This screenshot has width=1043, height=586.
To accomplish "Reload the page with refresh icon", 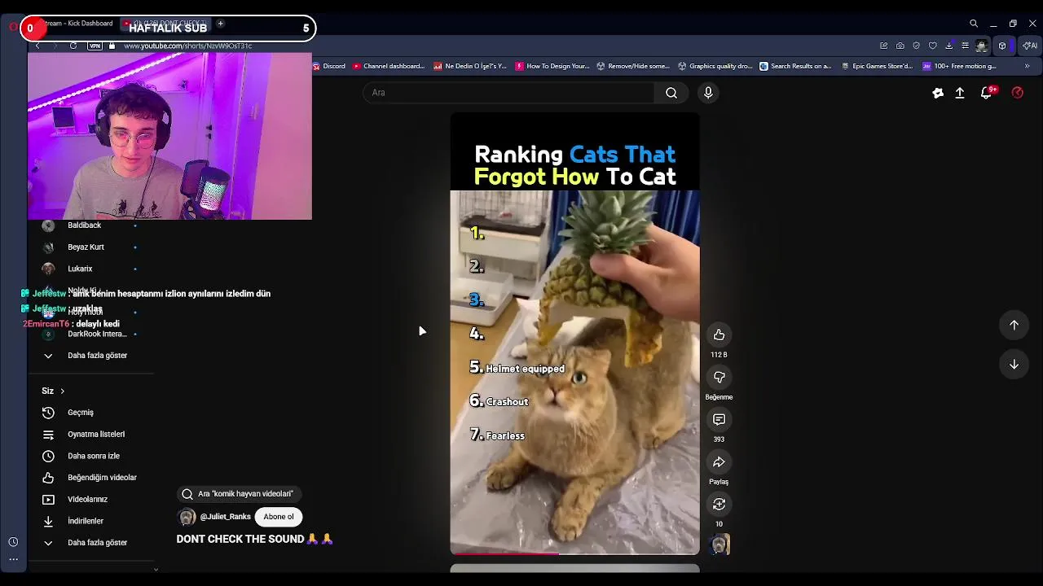I will [73, 46].
